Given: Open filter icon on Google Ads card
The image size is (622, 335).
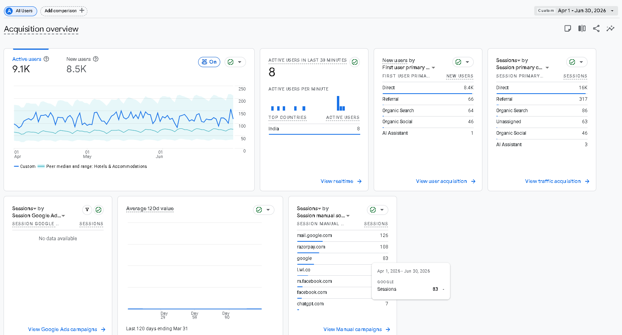Looking at the screenshot, I should [x=87, y=210].
